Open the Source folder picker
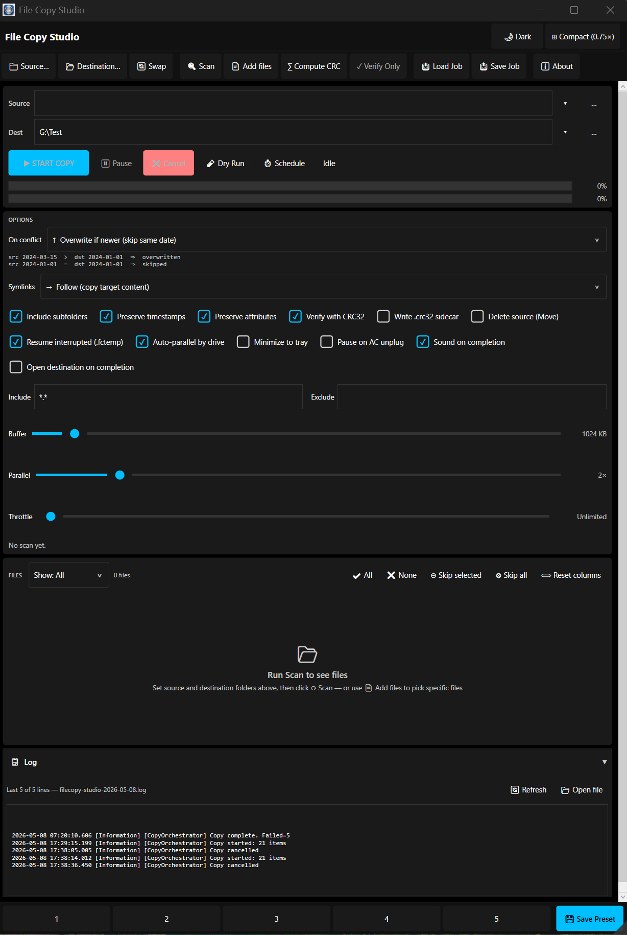Screen dimensions: 627x935 (29, 66)
